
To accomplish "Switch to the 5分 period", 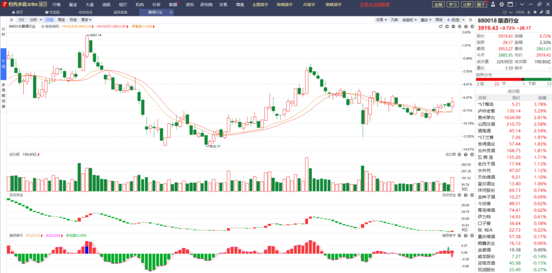I will [x=21, y=20].
